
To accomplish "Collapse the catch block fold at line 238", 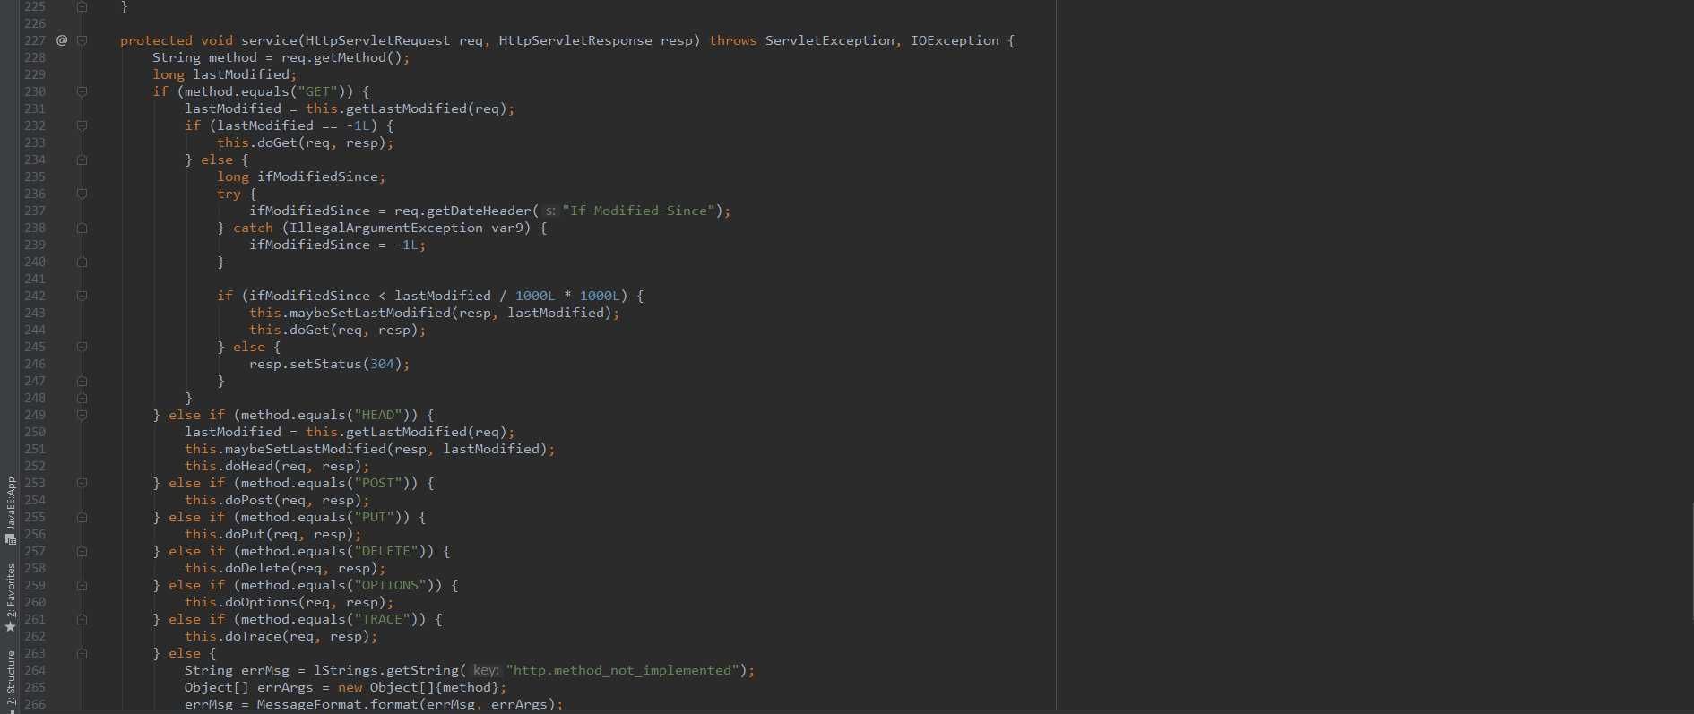I will point(82,228).
